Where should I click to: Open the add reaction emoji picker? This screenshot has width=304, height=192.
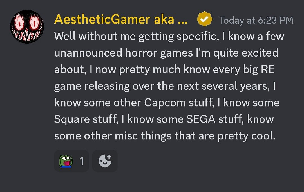pyautogui.click(x=105, y=161)
